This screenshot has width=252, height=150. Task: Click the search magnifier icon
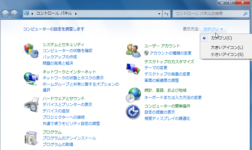pyautogui.click(x=245, y=14)
